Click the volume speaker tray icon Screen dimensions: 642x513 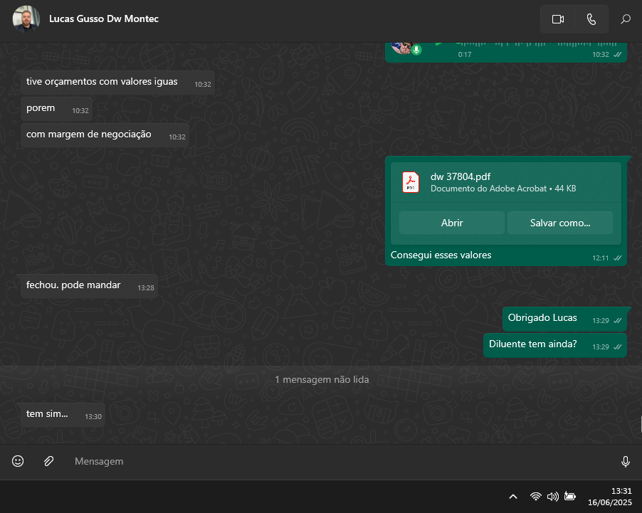(x=552, y=497)
